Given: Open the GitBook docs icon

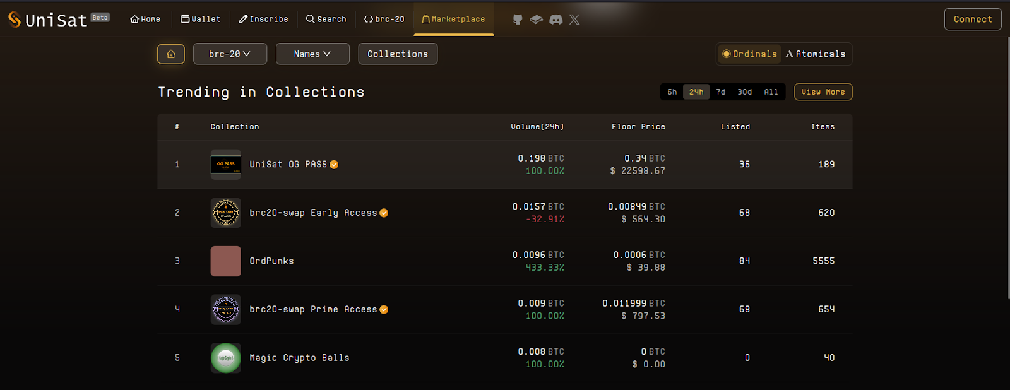Looking at the screenshot, I should click(536, 20).
